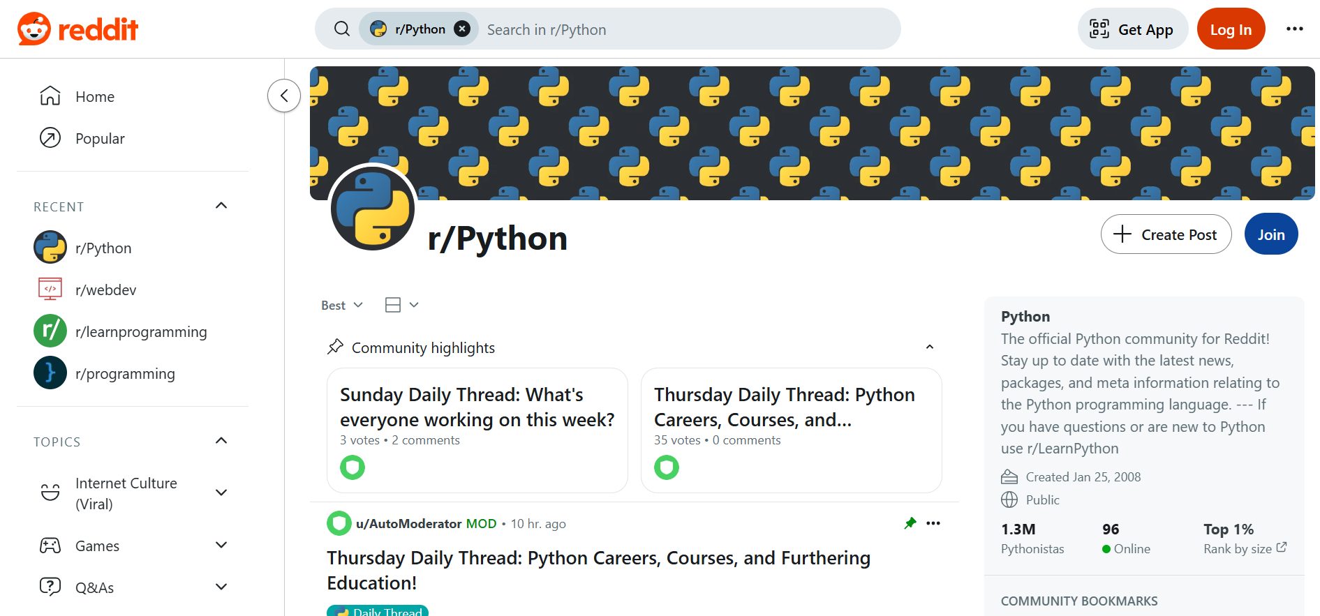Open the three-dot overflow menu in header
The height and width of the screenshot is (616, 1320).
click(1294, 29)
